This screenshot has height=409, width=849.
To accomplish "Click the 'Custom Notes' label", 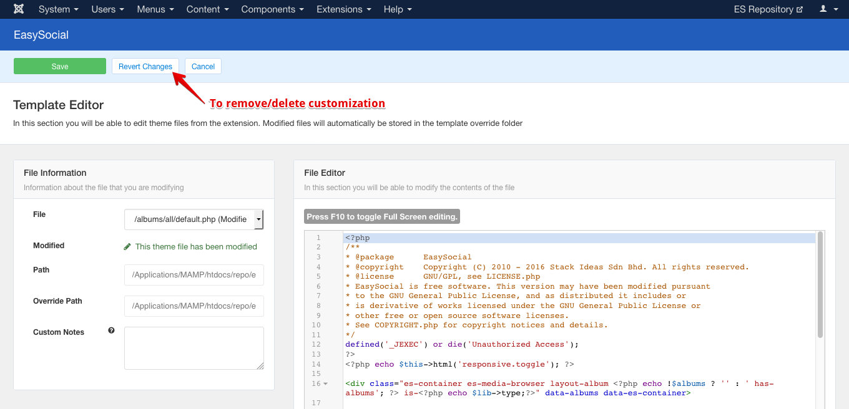I will 59,332.
